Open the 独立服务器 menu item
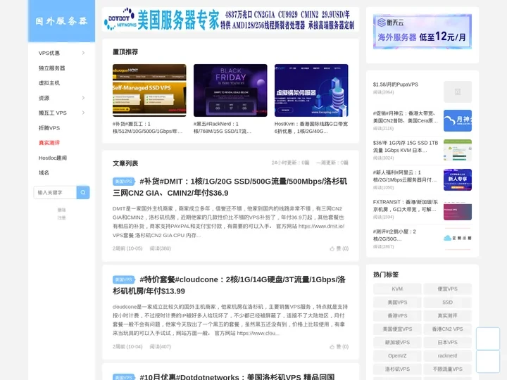This screenshot has width=507, height=380. click(51, 68)
